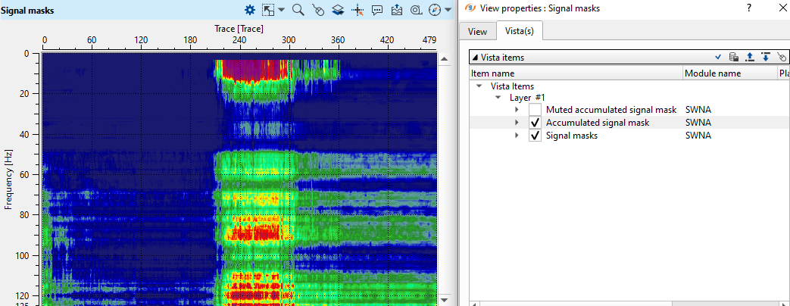Viewport: 790px width, 306px height.
Task: Click the compass navigation icon
Action: point(434,10)
